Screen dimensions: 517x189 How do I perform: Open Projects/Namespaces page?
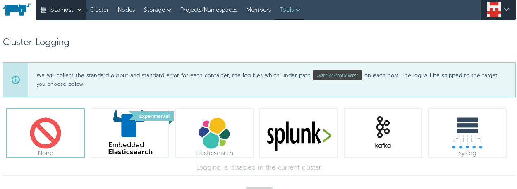coord(209,10)
